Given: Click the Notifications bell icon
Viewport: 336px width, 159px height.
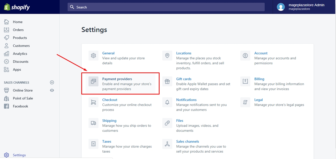Looking at the screenshot, I should point(167,102).
